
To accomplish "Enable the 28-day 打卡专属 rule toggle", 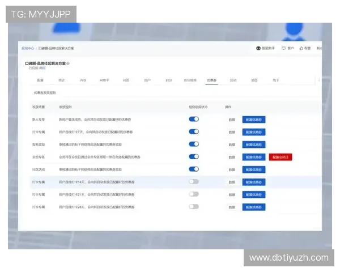I will click(194, 206).
